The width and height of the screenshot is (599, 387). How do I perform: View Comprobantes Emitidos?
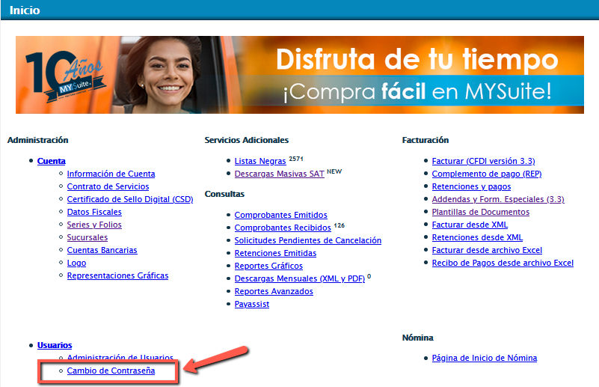(x=280, y=215)
